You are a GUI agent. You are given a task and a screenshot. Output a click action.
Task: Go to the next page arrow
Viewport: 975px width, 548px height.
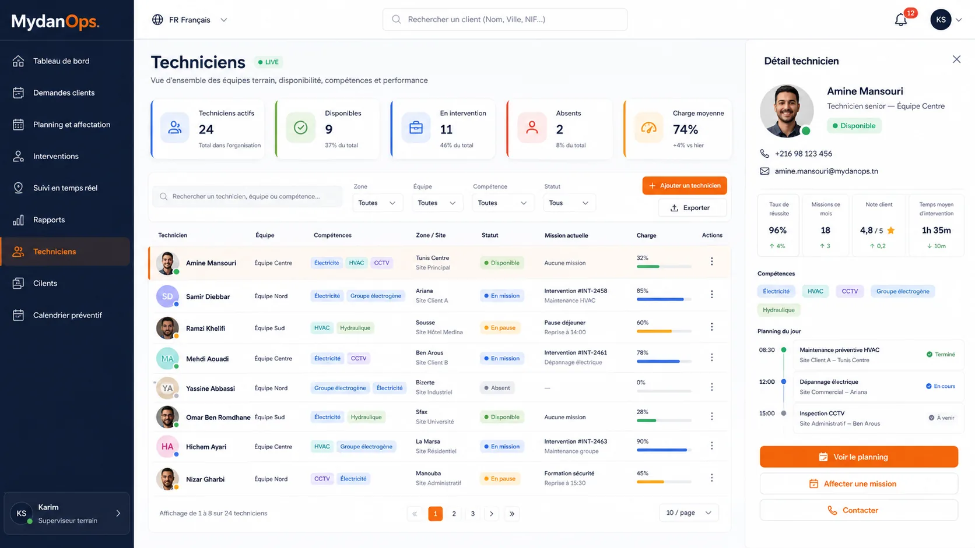point(492,514)
